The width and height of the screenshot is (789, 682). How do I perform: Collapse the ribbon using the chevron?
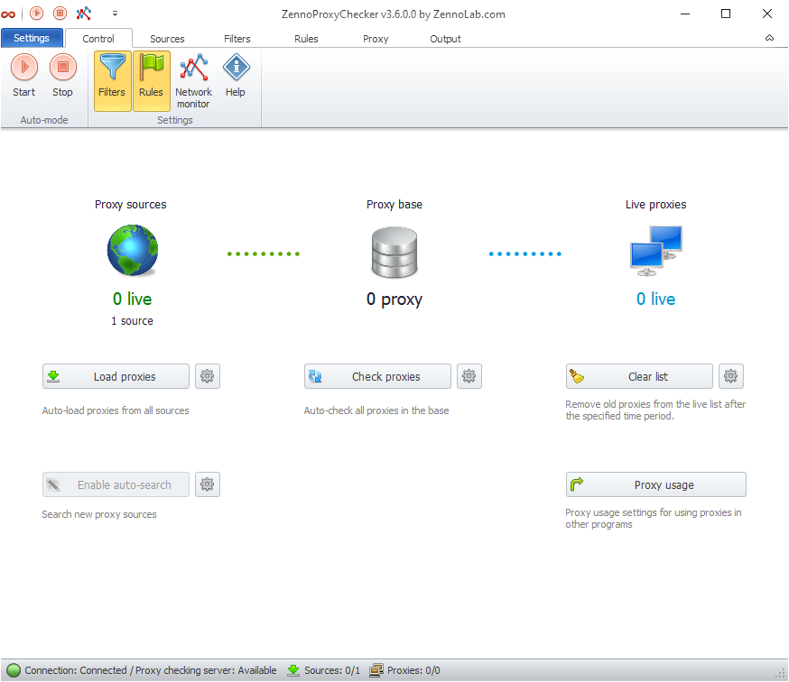[x=769, y=39]
